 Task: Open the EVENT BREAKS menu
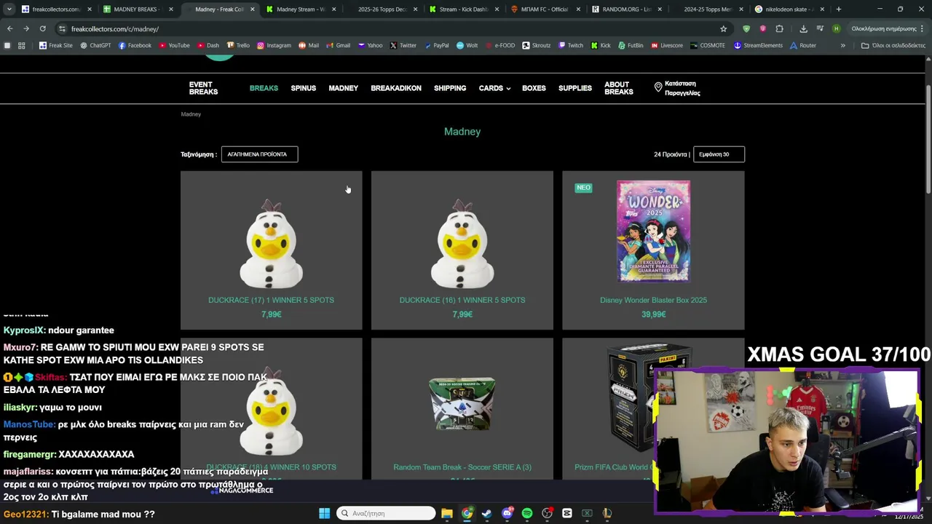click(x=203, y=88)
